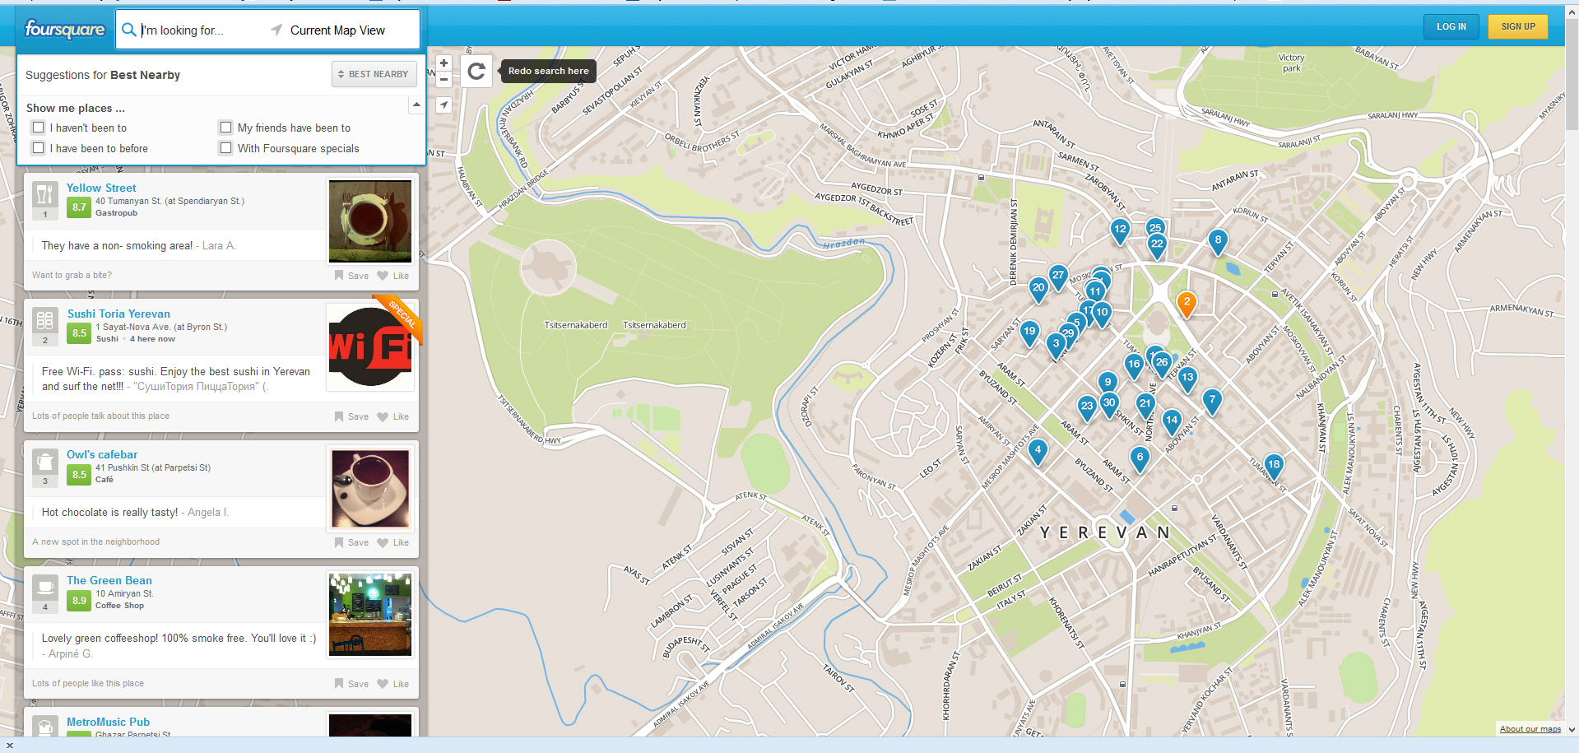
Task: Select map pin number 7
Action: [1211, 402]
